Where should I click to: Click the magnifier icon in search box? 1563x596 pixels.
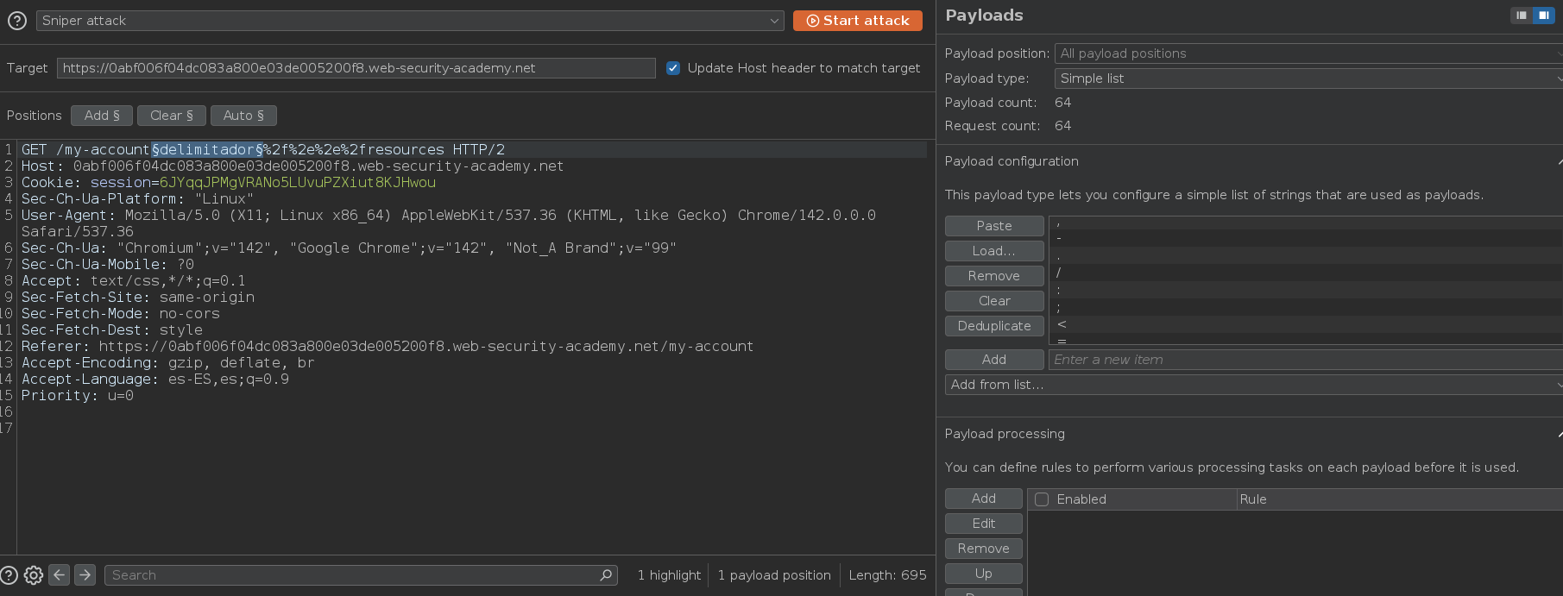pos(606,575)
